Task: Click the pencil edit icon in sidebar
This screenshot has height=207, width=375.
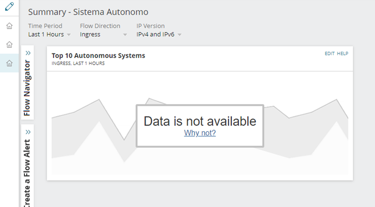Action: (x=9, y=7)
